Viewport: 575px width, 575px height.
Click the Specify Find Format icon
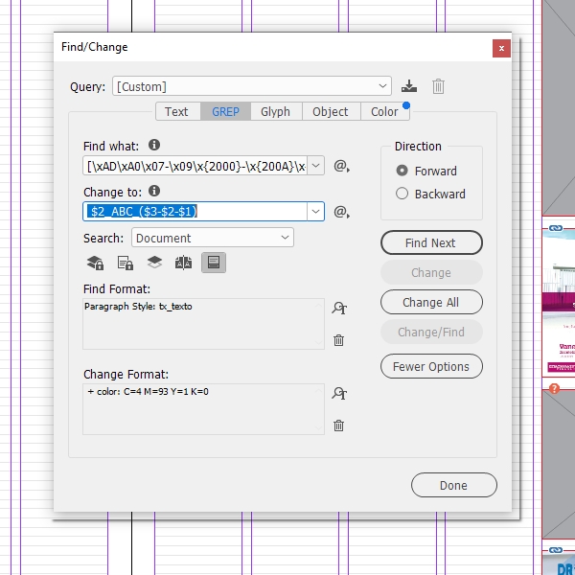(338, 309)
